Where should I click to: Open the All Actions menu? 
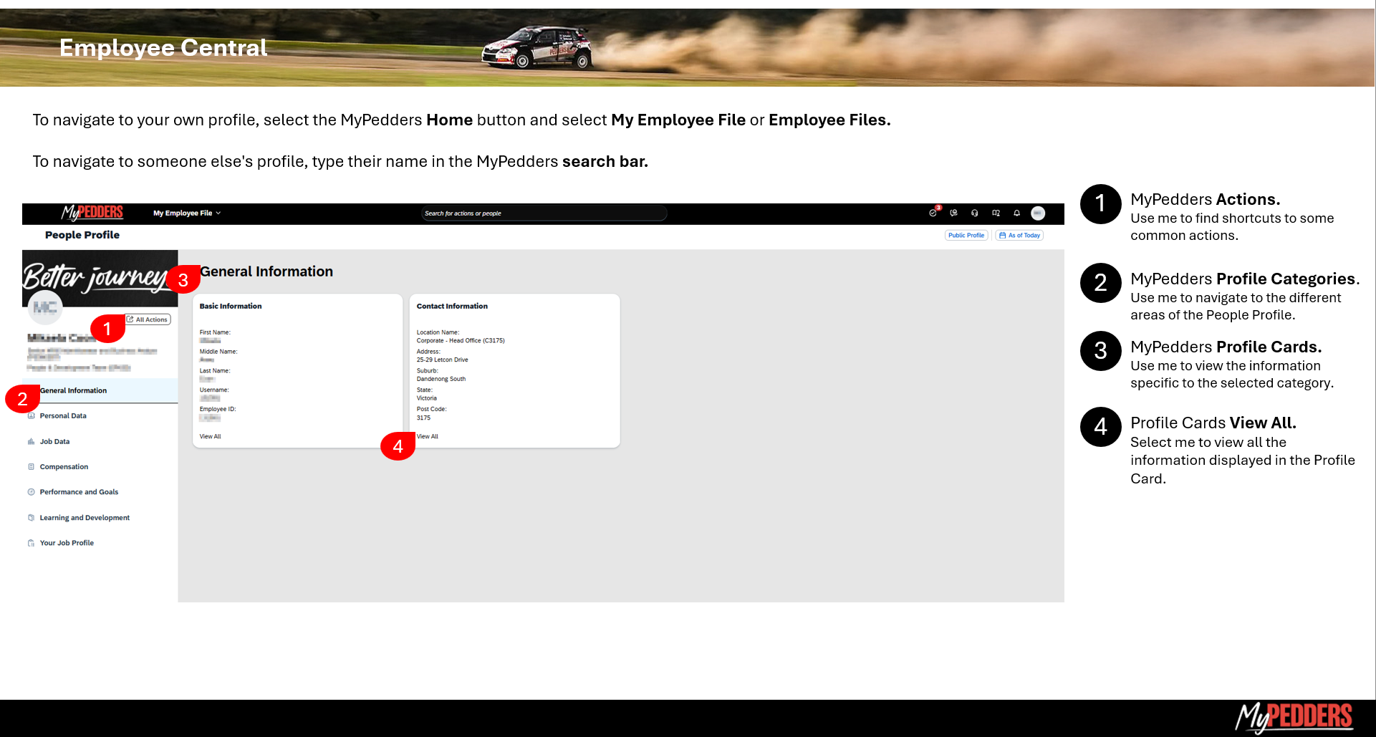coord(148,320)
